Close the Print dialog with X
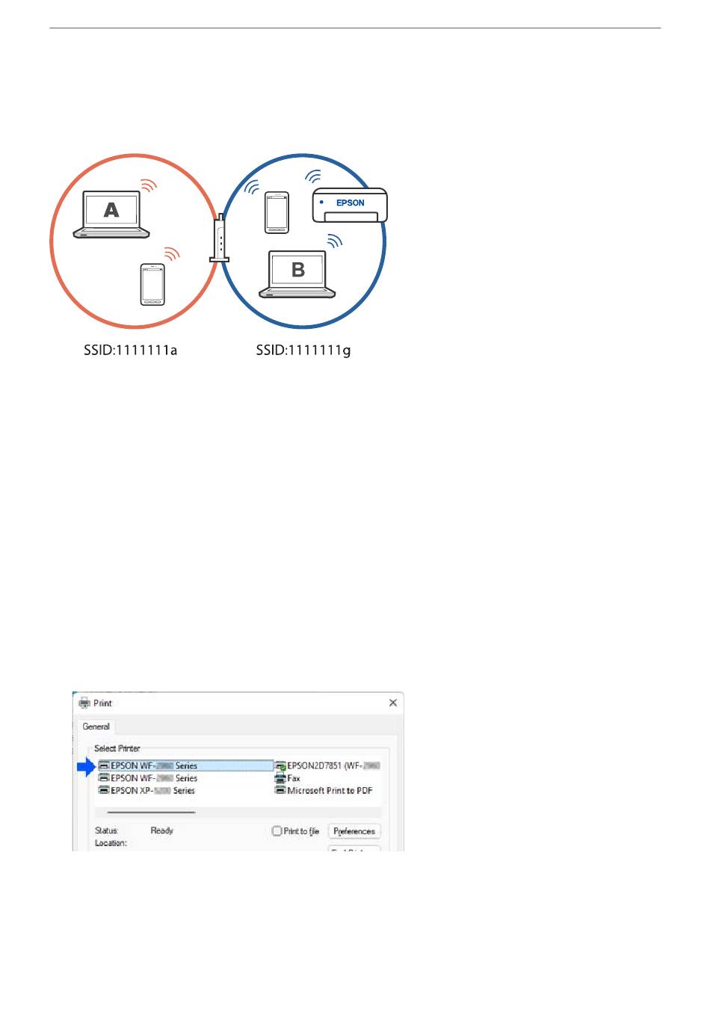Viewport: 710px width, 1024px height. click(x=393, y=703)
